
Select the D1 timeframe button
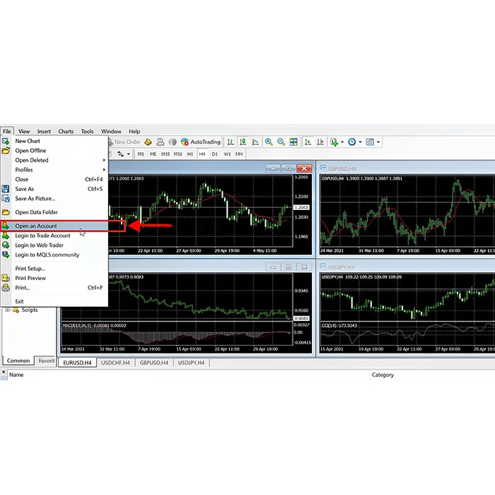tap(214, 153)
